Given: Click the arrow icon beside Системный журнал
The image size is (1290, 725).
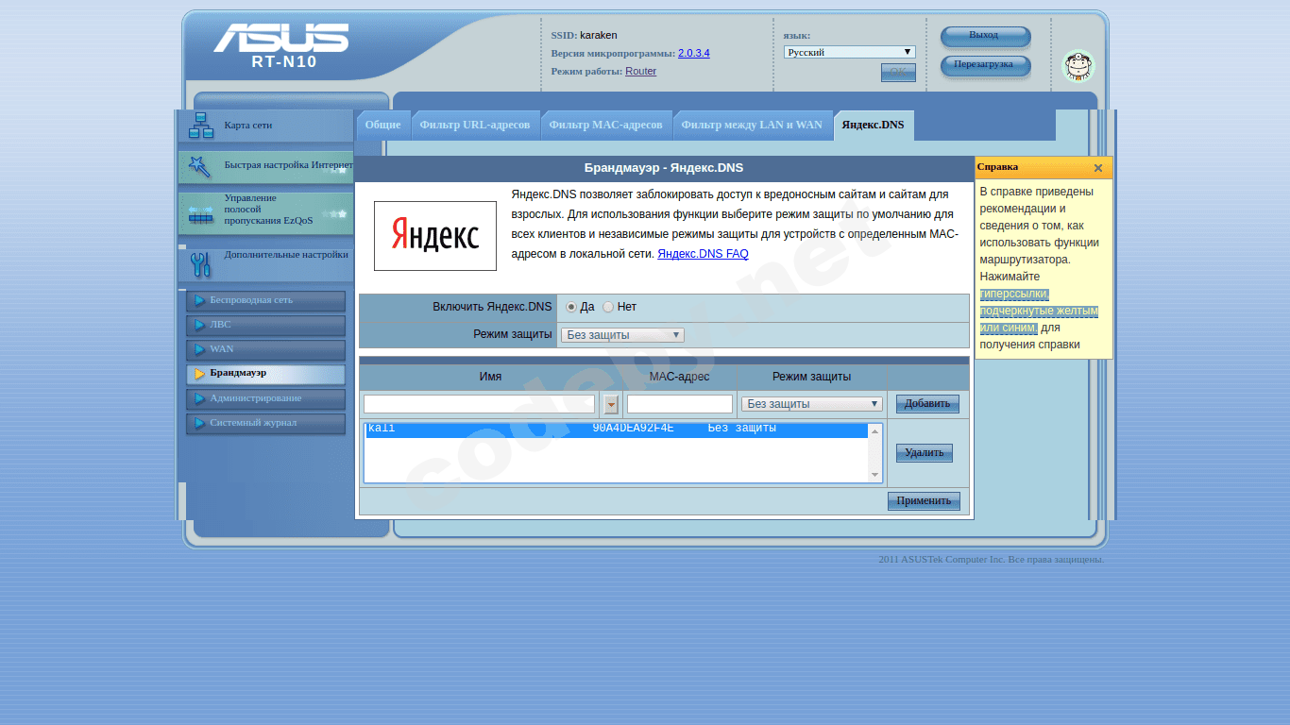Looking at the screenshot, I should [199, 424].
